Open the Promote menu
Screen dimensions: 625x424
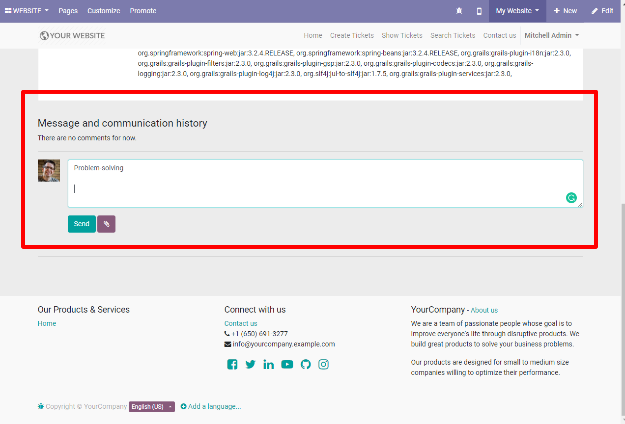(x=143, y=11)
